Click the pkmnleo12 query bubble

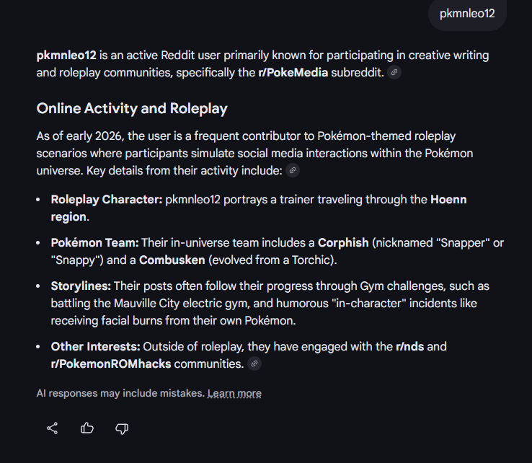(467, 14)
